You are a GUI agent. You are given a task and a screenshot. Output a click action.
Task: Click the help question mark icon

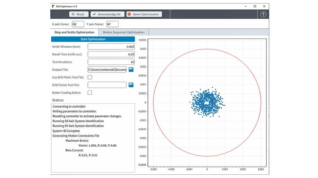(x=263, y=14)
